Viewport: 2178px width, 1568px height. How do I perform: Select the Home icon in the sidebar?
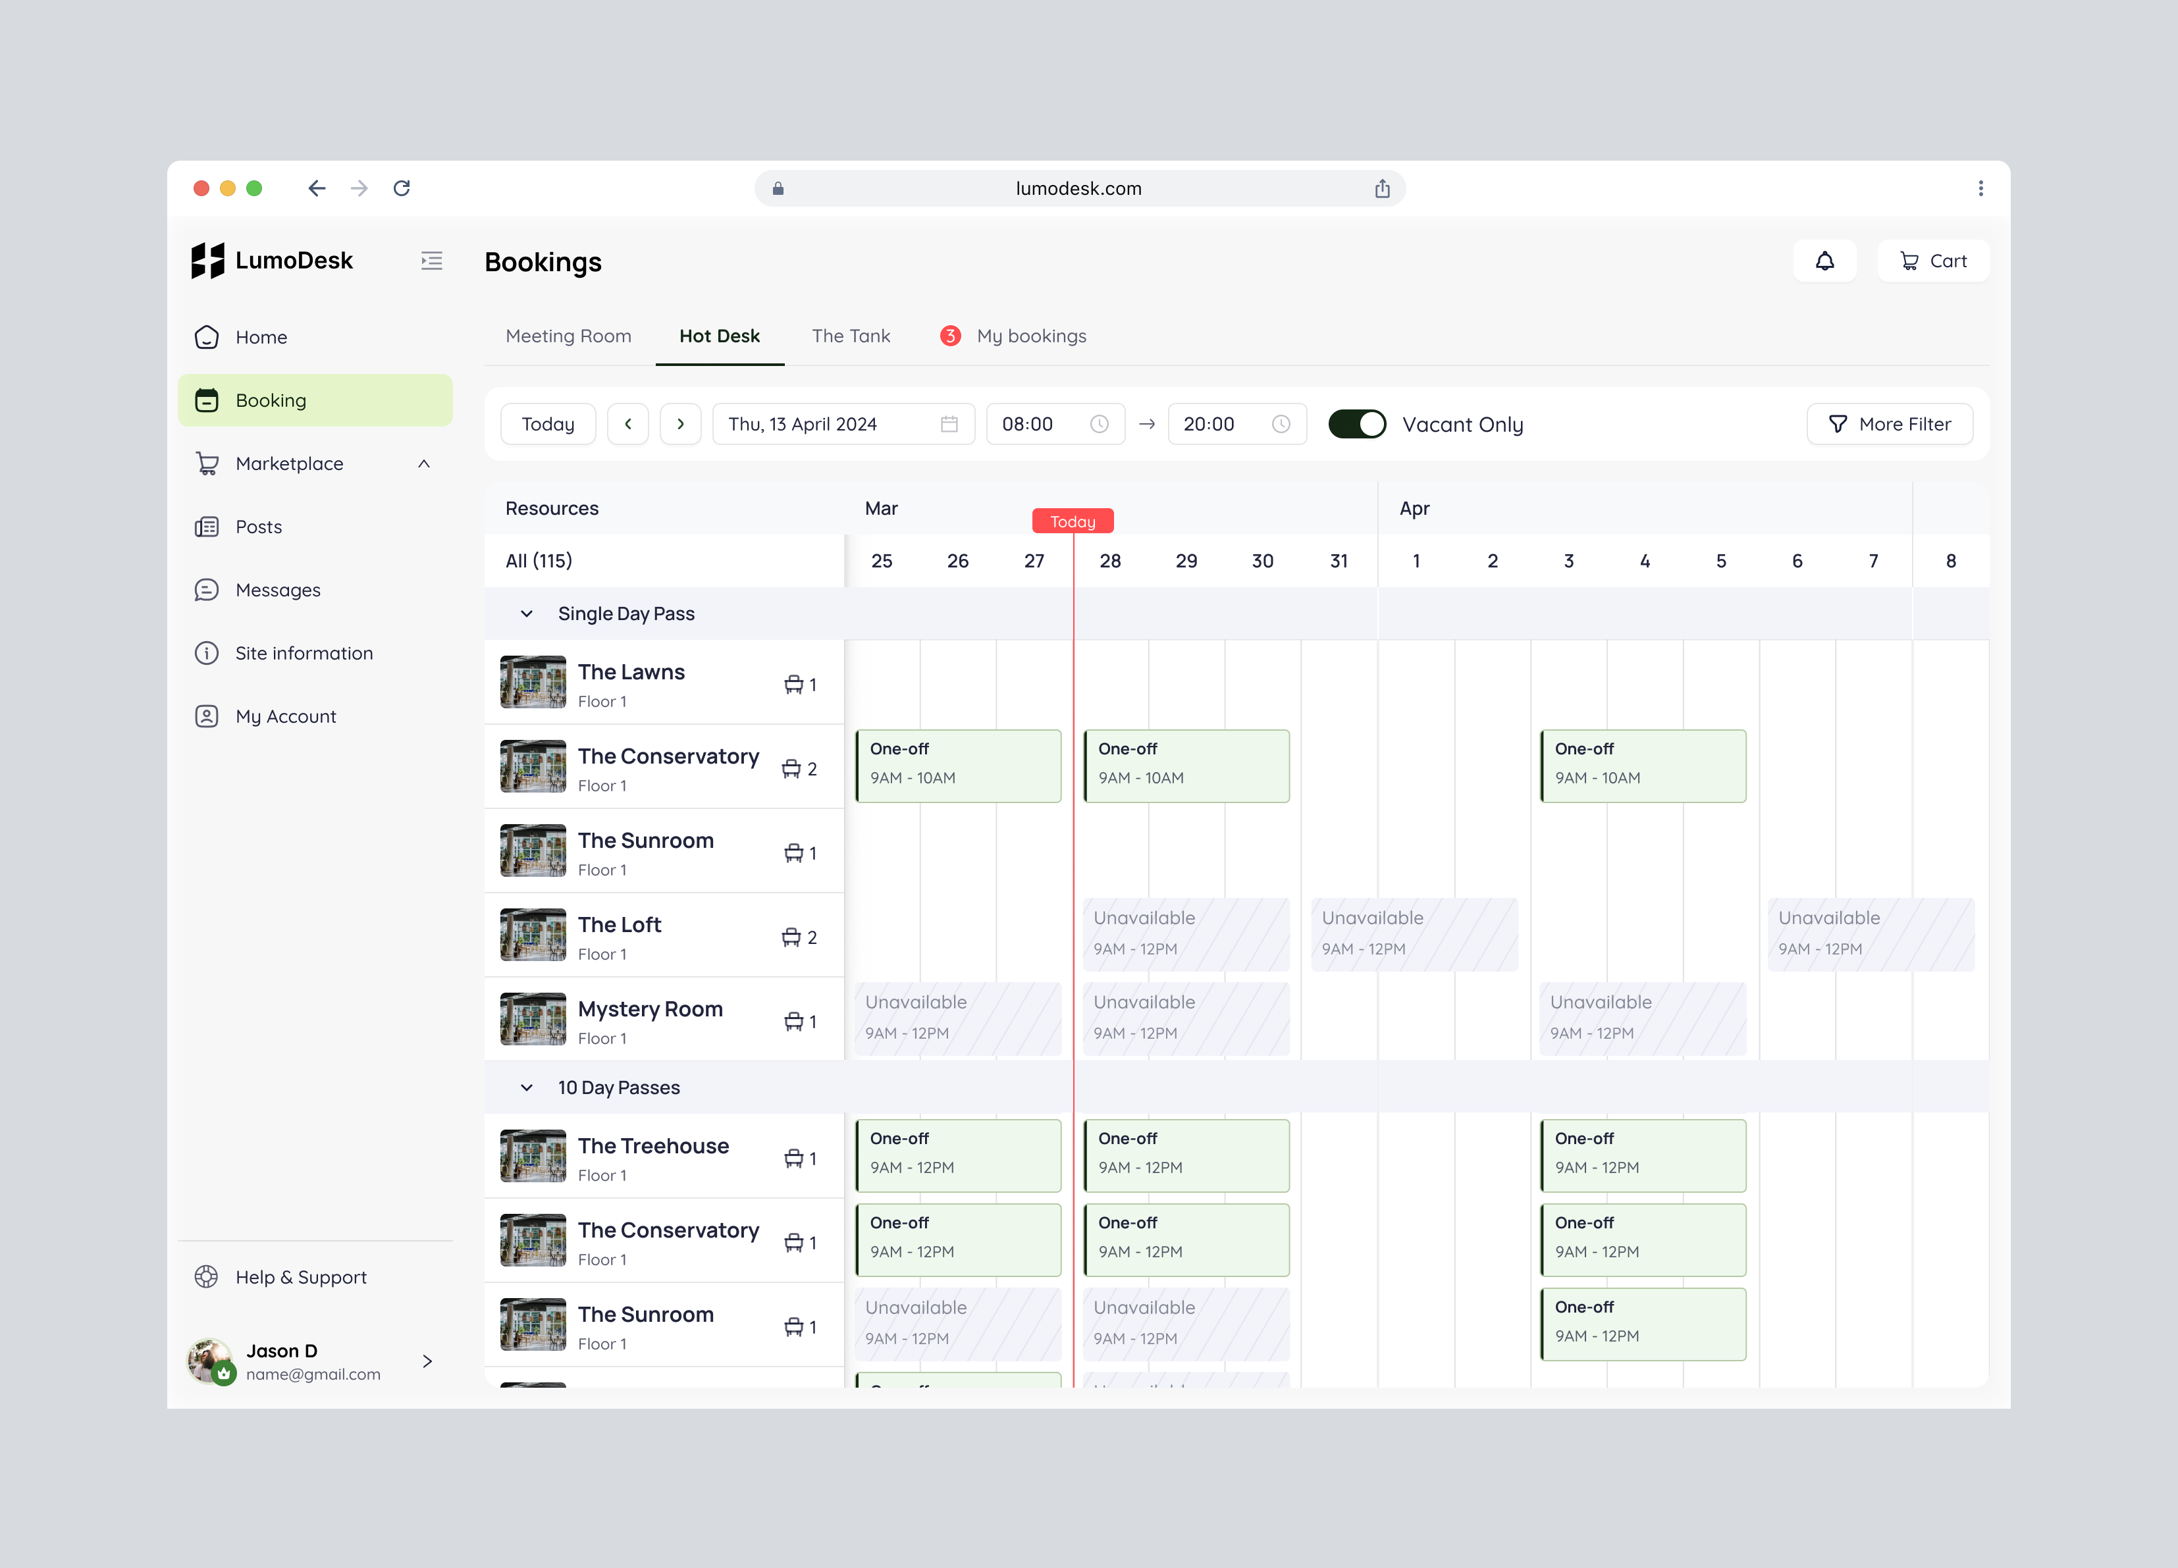(207, 337)
